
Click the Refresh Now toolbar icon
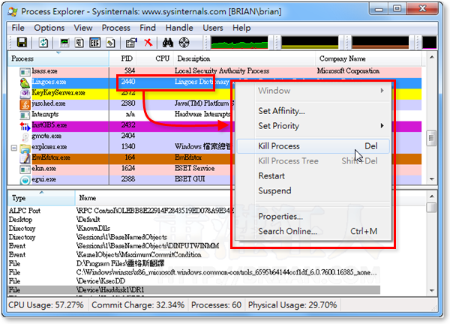pyautogui.click(x=43, y=43)
